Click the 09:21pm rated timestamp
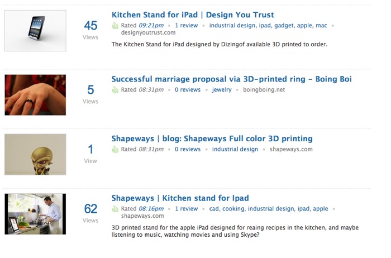Viewport: 391px width, 258px height. tap(151, 26)
